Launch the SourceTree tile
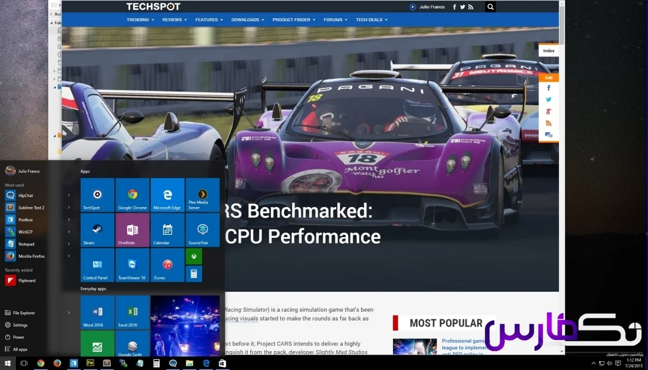The width and height of the screenshot is (648, 370). pos(203,230)
